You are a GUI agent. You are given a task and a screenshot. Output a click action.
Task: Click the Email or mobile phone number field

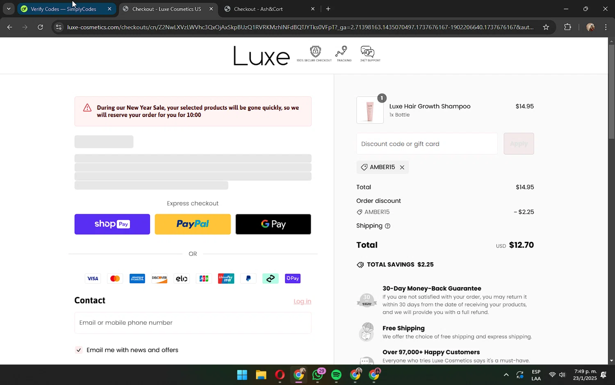tap(193, 323)
